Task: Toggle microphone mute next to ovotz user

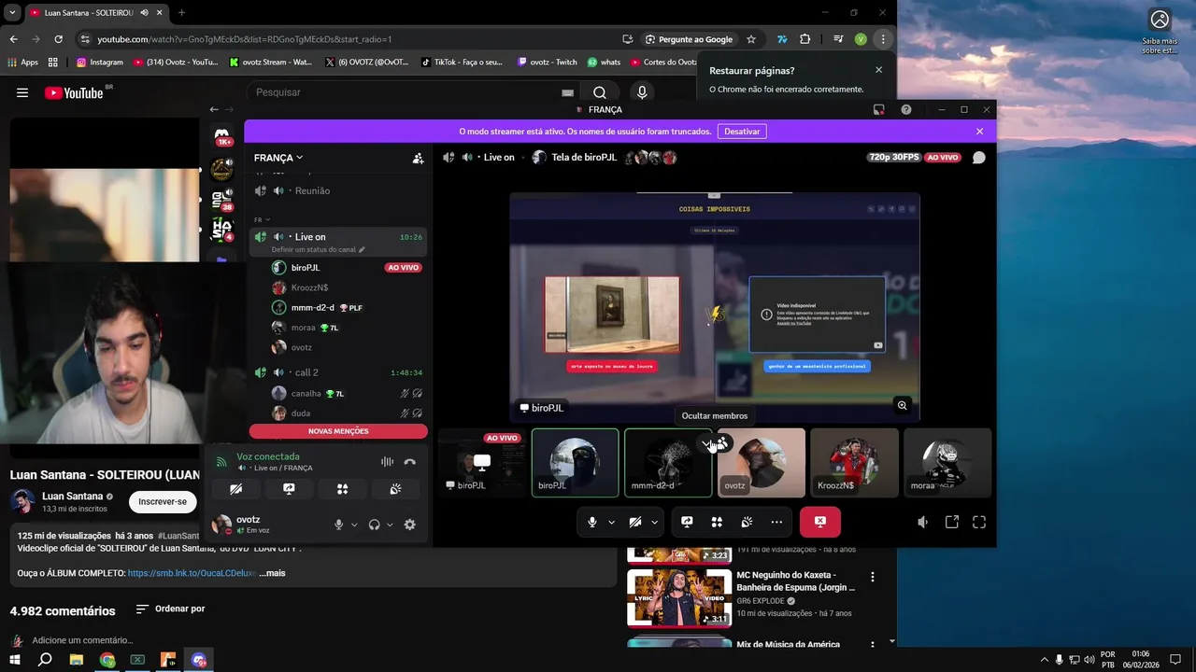Action: click(339, 525)
